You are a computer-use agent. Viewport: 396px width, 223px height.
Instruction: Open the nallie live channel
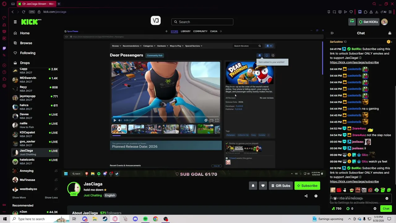[35, 125]
